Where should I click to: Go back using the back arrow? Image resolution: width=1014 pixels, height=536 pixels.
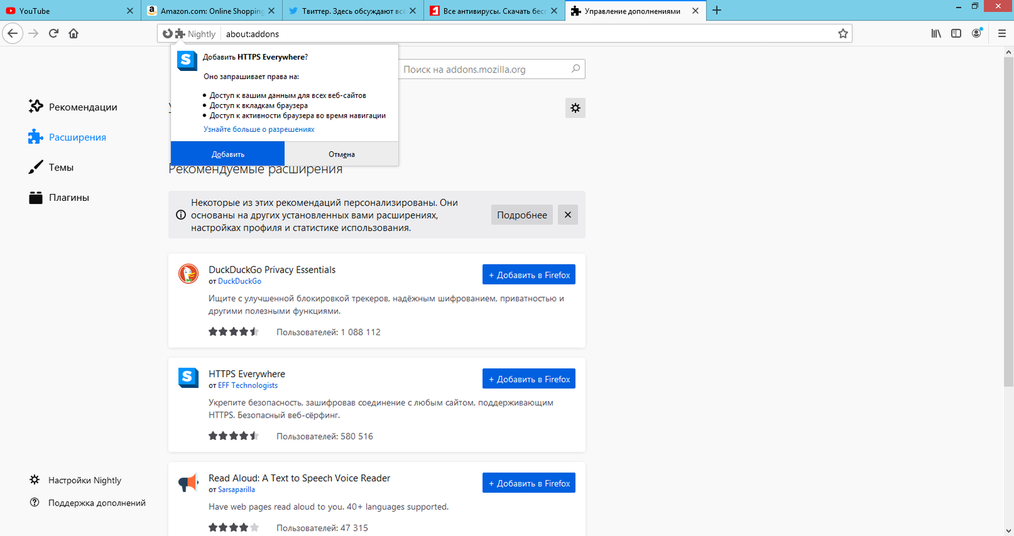point(14,33)
